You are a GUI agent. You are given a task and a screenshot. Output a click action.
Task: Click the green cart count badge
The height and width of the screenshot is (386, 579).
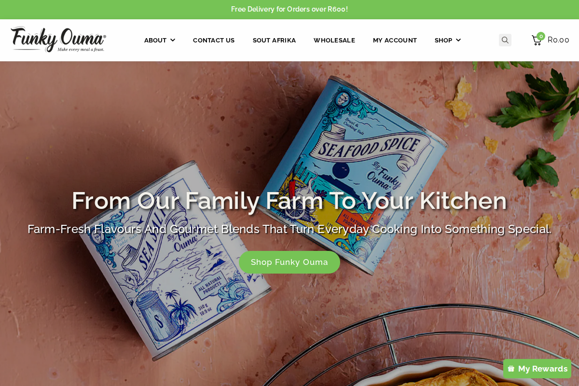point(541,36)
